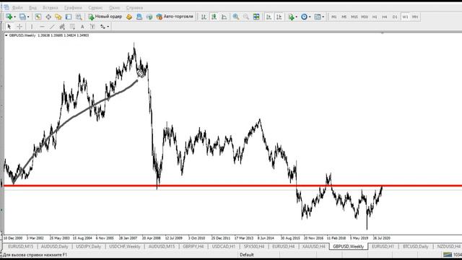The width and height of the screenshot is (462, 260).
Task: Open the Вставка menu
Action: 50,8
